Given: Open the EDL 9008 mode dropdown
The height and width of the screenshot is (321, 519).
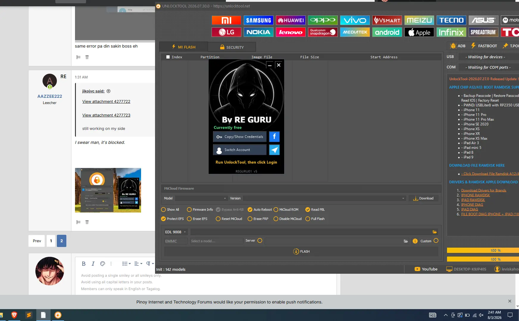Looking at the screenshot, I should coord(176,232).
